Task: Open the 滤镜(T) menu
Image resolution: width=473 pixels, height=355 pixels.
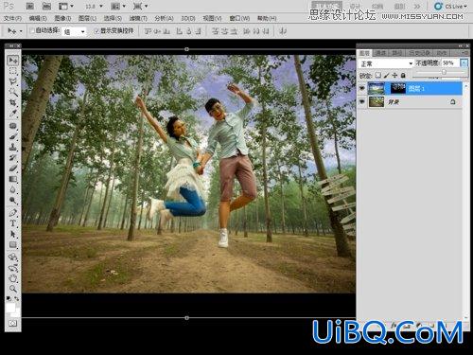Action: [x=138, y=18]
